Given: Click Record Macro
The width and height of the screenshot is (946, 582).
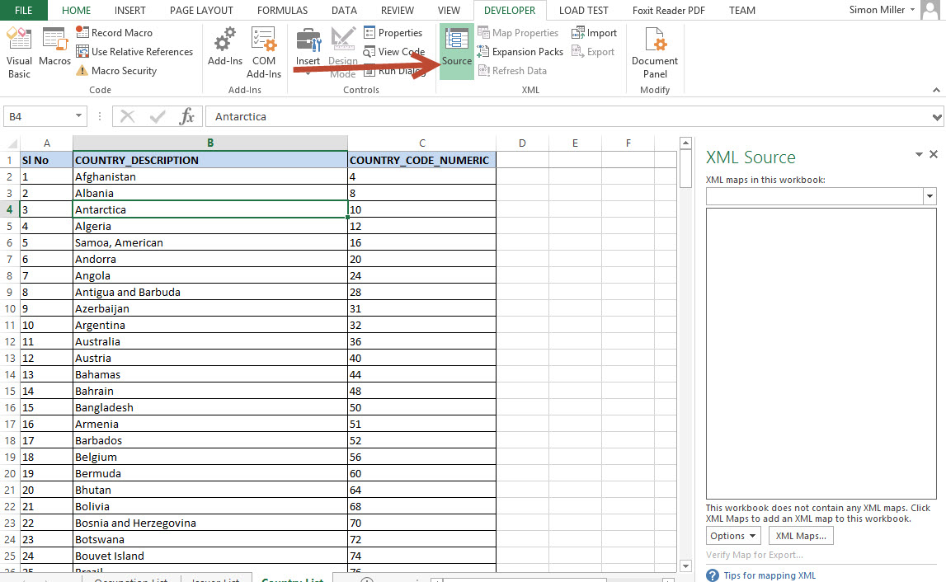Looking at the screenshot, I should tap(114, 33).
